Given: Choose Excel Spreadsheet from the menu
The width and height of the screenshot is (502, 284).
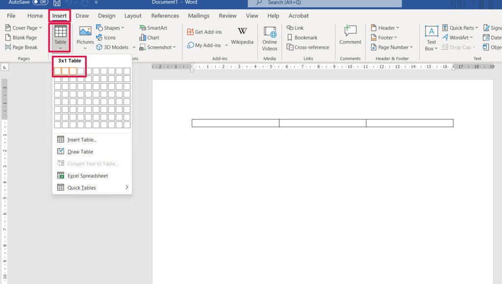Looking at the screenshot, I should 92,175.
